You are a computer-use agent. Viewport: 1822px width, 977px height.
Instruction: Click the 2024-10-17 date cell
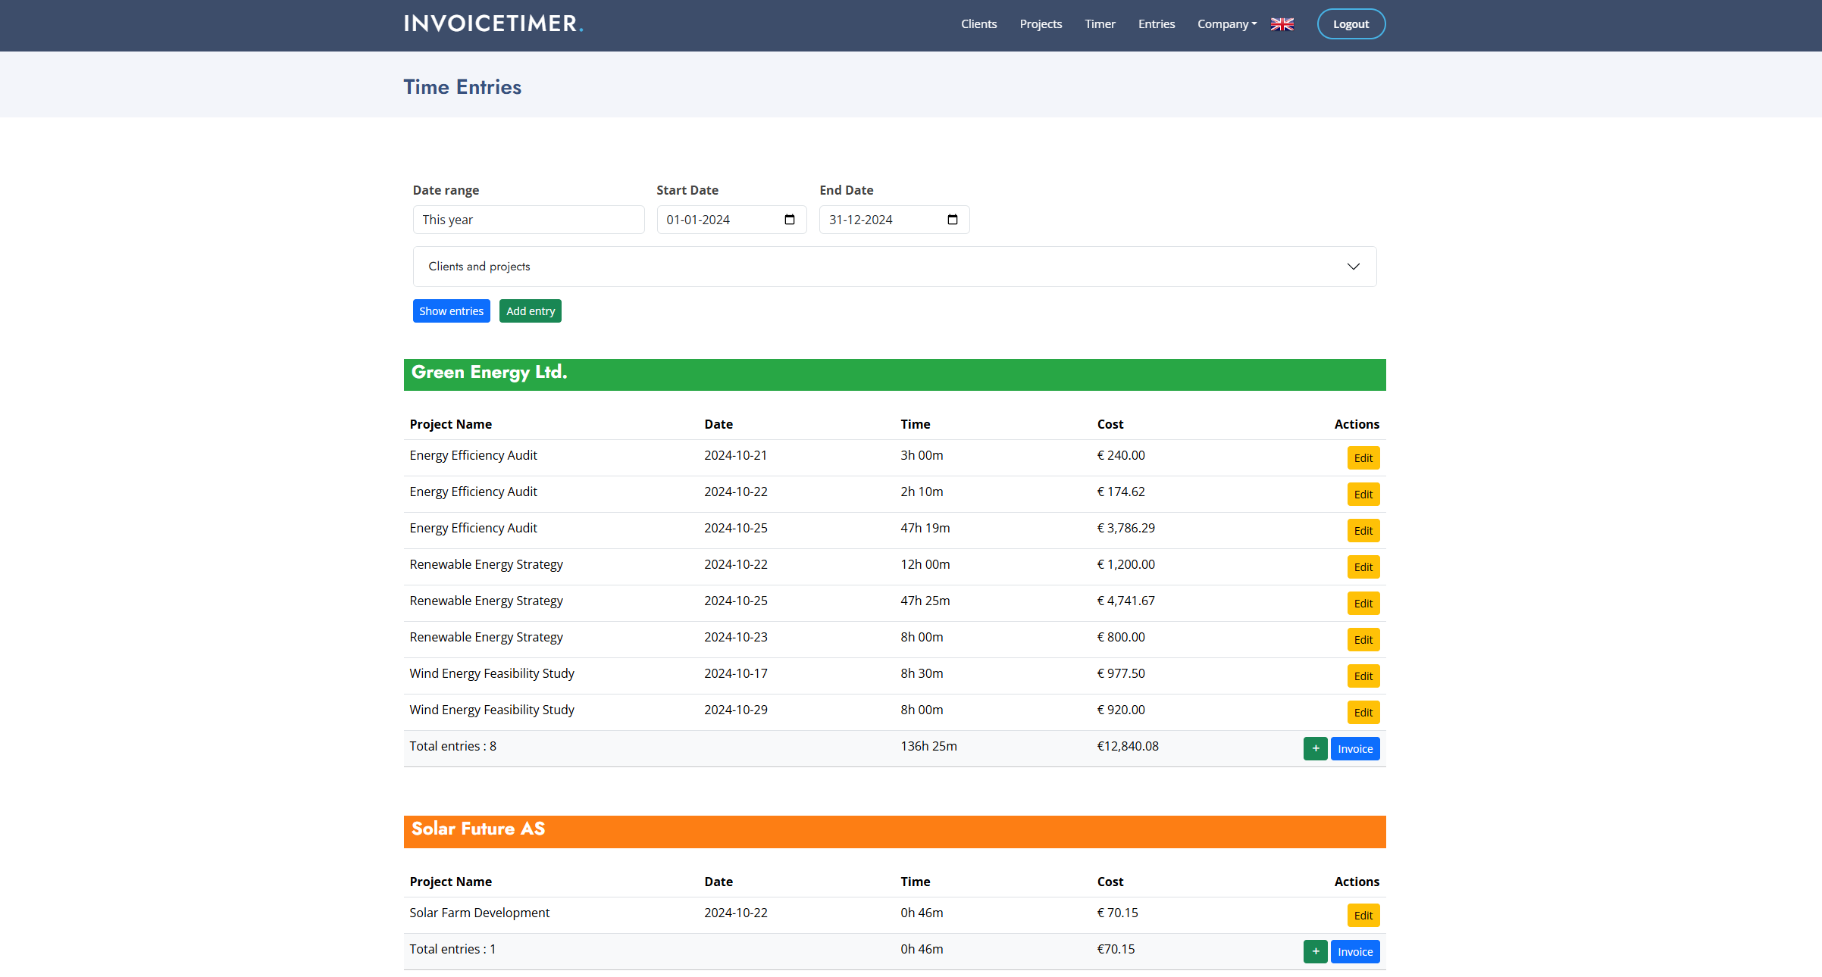click(735, 673)
